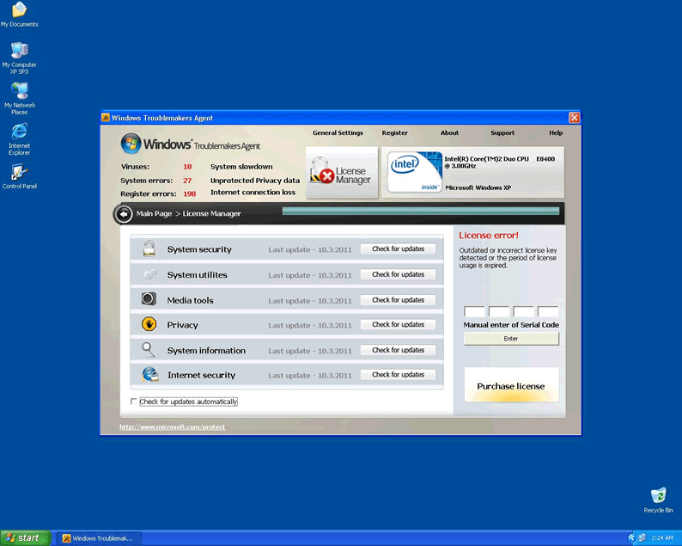Click the back arrow beside Main Page
Image resolution: width=682 pixels, height=546 pixels.
pos(123,213)
